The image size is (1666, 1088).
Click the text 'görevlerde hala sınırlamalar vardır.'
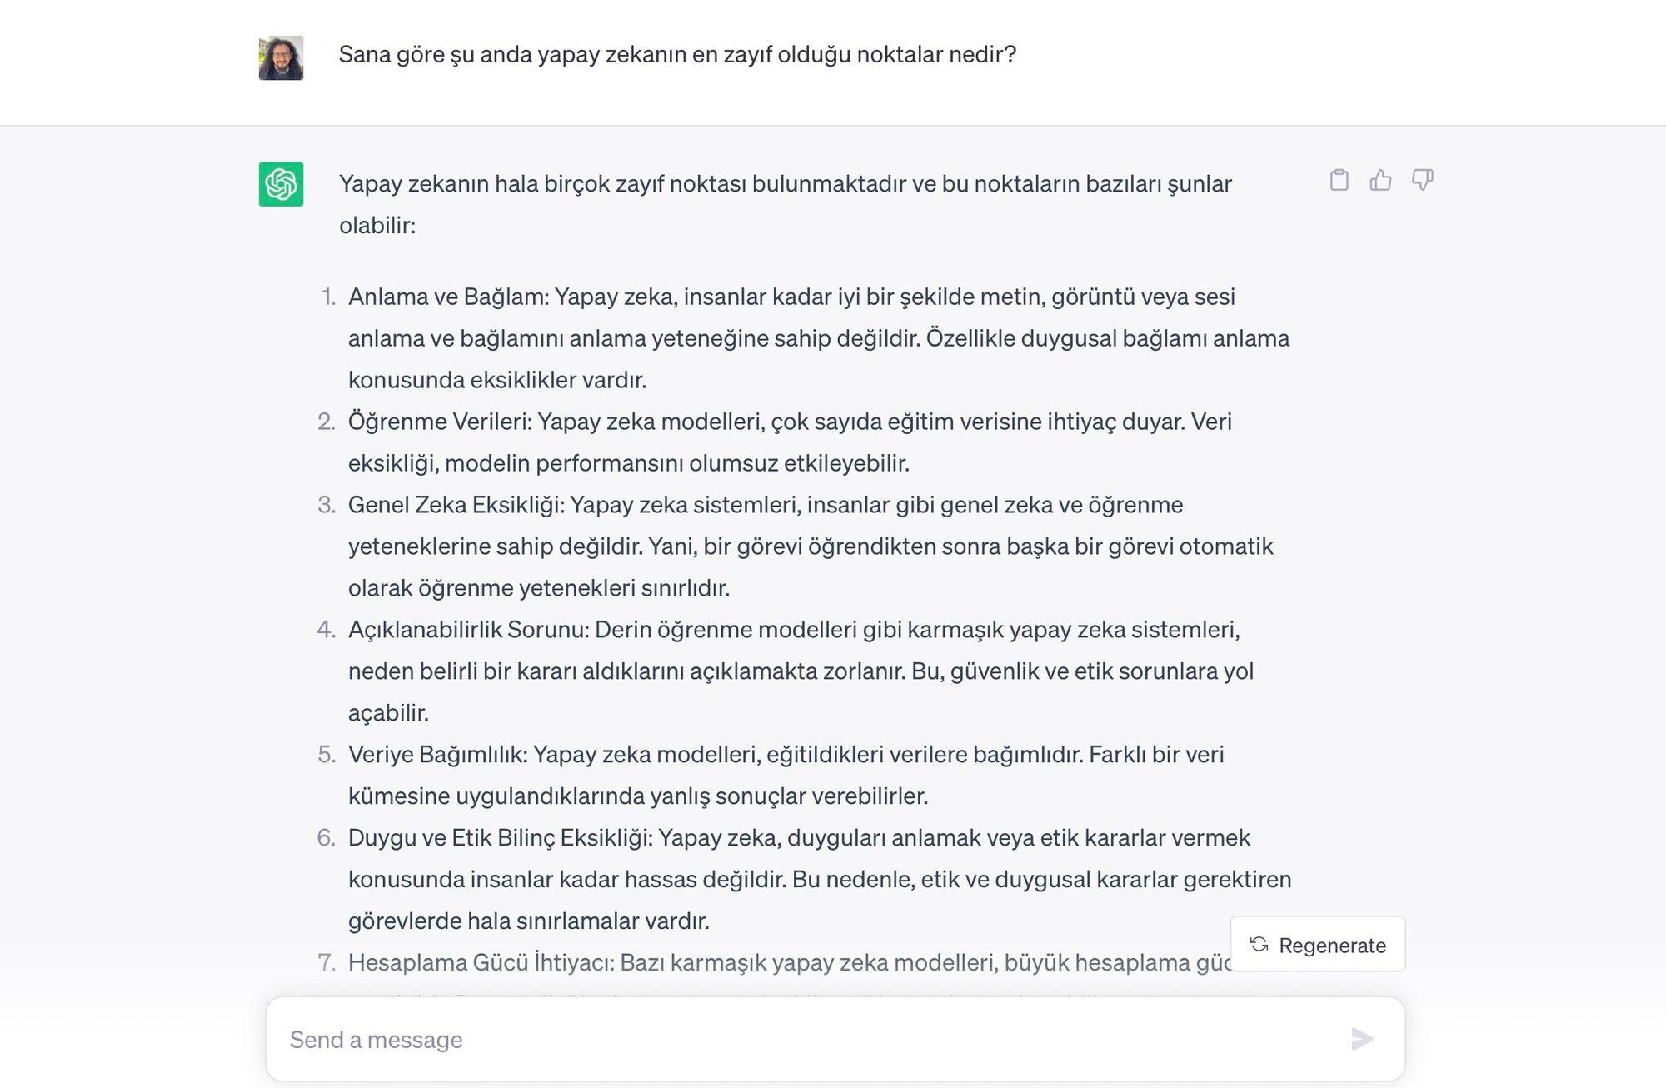point(529,921)
